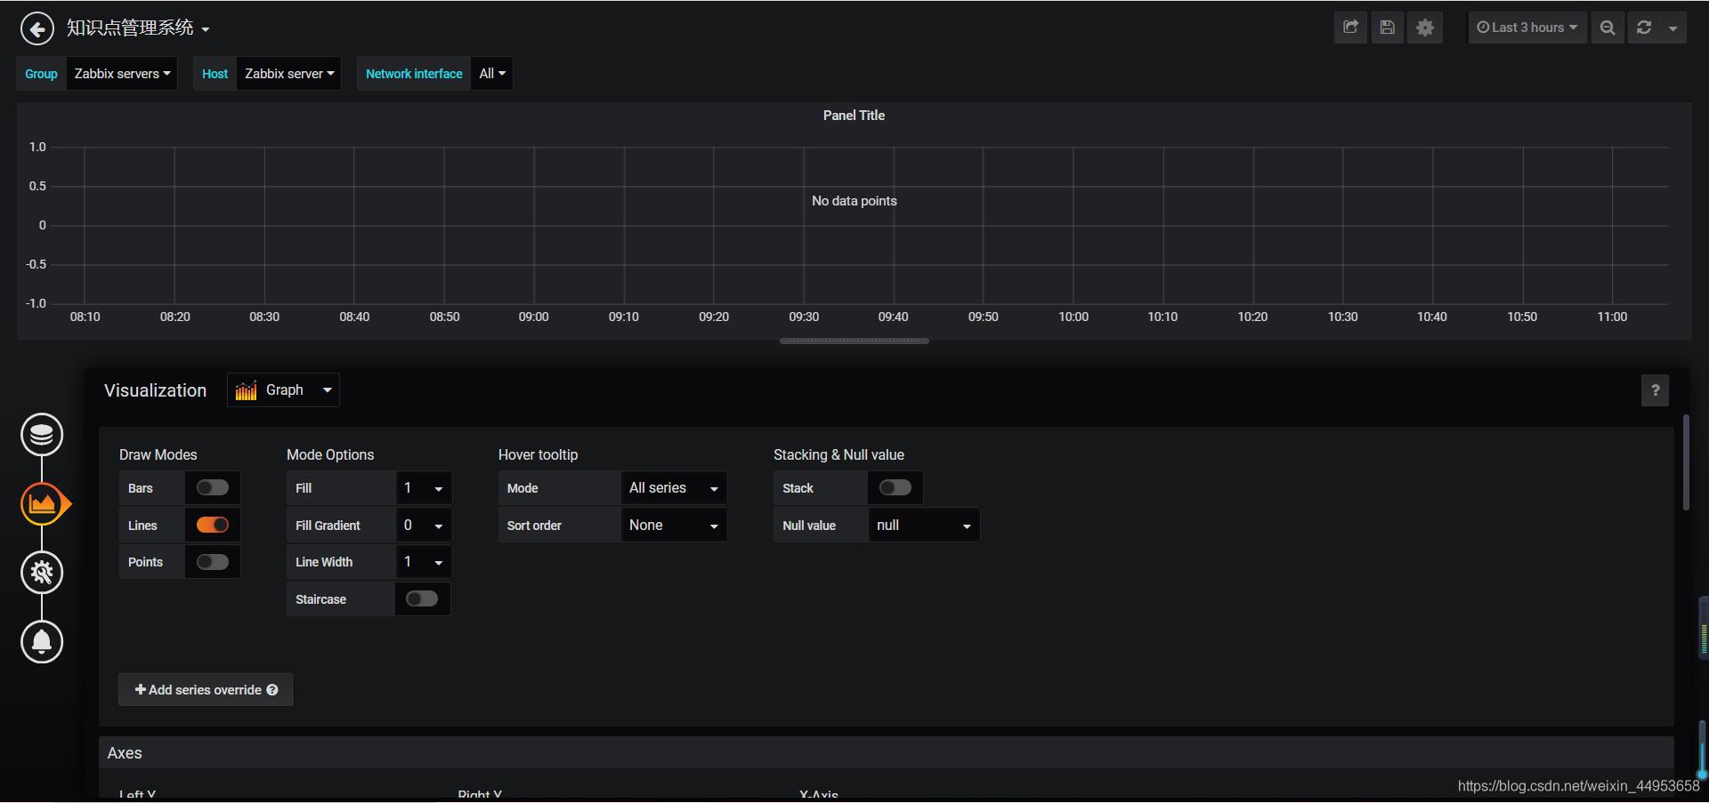Open Host Zabbix server dropdown
1709x803 pixels.
click(x=289, y=74)
